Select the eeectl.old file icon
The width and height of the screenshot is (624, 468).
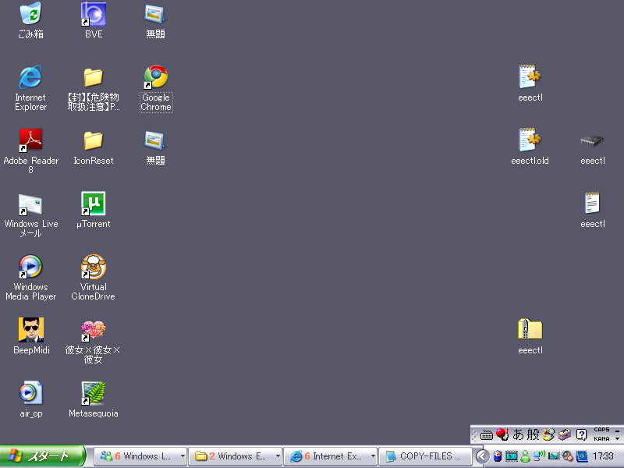pyautogui.click(x=530, y=140)
